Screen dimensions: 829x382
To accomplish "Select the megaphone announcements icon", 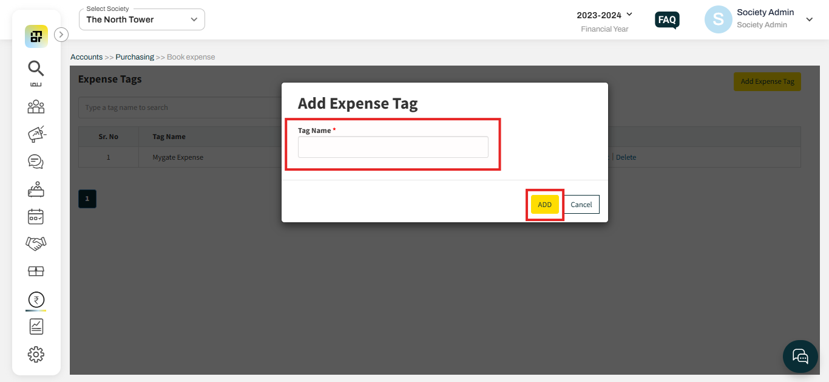I will [35, 134].
